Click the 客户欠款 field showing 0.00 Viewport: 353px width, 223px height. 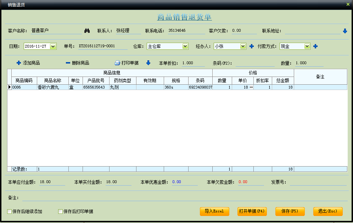tap(244, 31)
